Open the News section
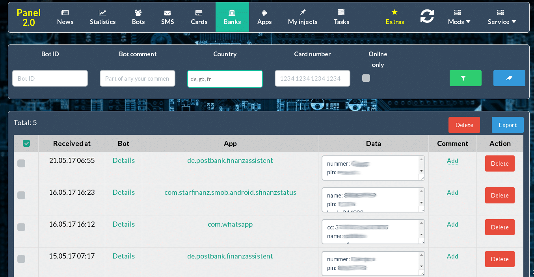This screenshot has height=277, width=534. 65,17
